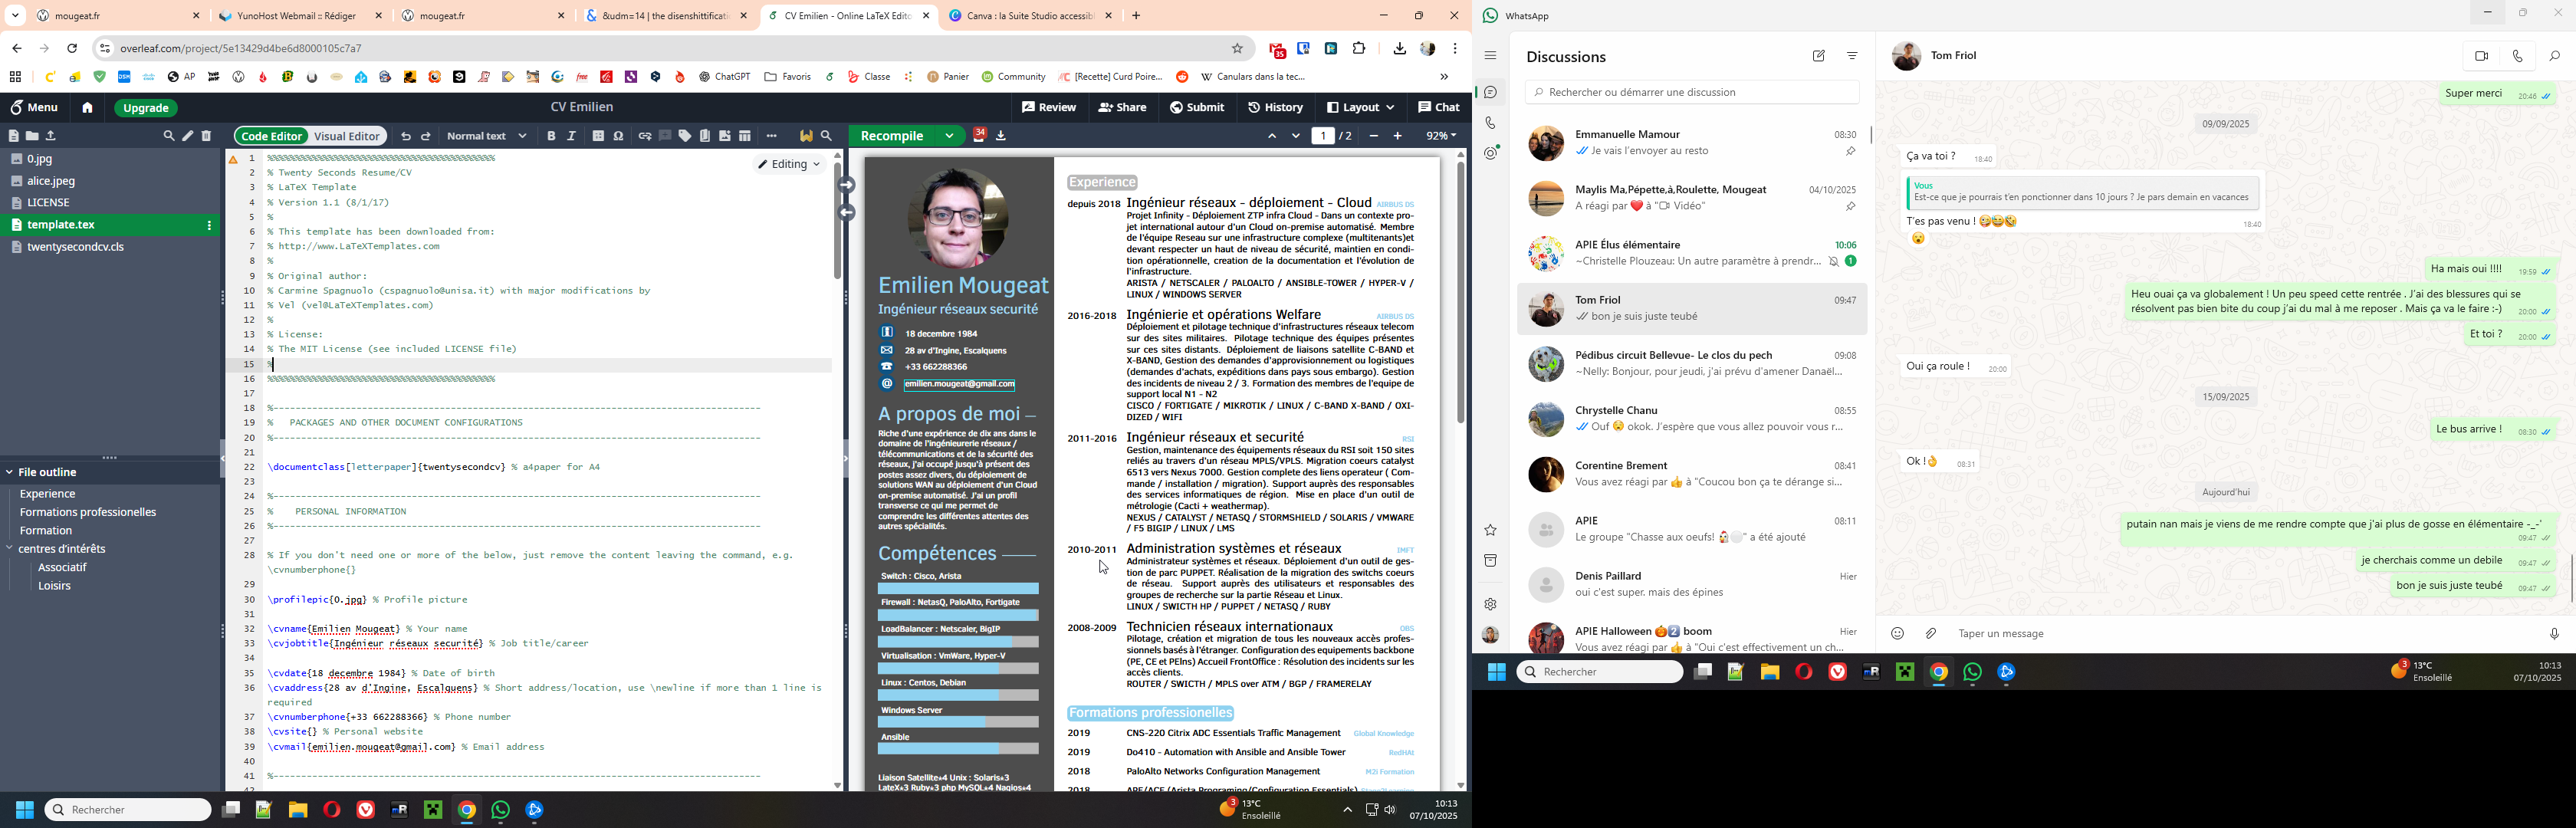Click the upload file icon
The width and height of the screenshot is (2576, 828).
tap(52, 136)
